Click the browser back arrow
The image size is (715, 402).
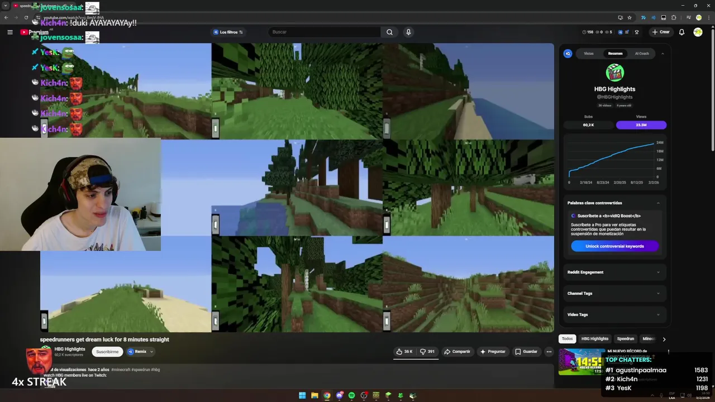point(6,17)
